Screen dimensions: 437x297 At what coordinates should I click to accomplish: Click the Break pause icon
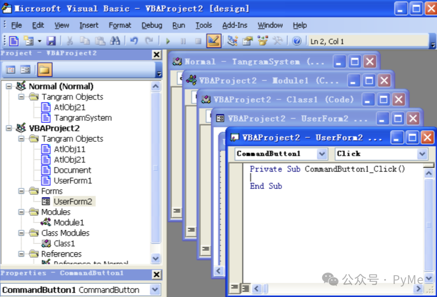[x=183, y=41]
